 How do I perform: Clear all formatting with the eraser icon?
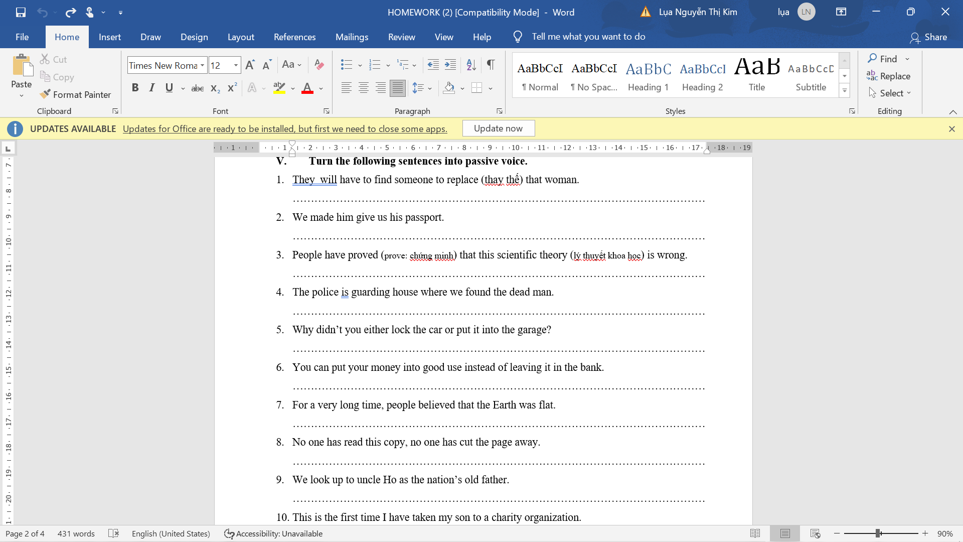pyautogui.click(x=319, y=65)
